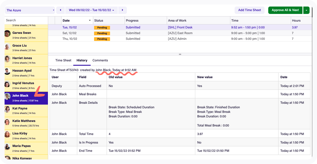This screenshot has height=164, width=317.
Task: Grab the pane splitter handle
Action: pyautogui.click(x=180, y=54)
